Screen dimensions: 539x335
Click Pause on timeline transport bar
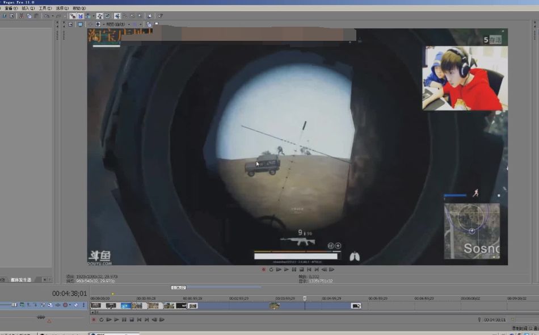pyautogui.click(x=124, y=320)
